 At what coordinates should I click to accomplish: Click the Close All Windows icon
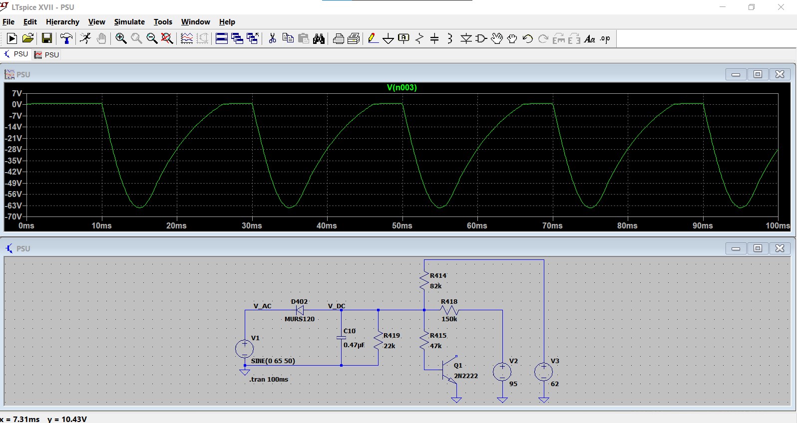tap(253, 38)
